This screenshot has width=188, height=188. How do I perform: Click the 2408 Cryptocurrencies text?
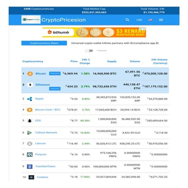point(39,9)
